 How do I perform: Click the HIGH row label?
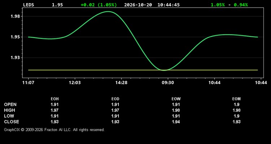coord(9,110)
